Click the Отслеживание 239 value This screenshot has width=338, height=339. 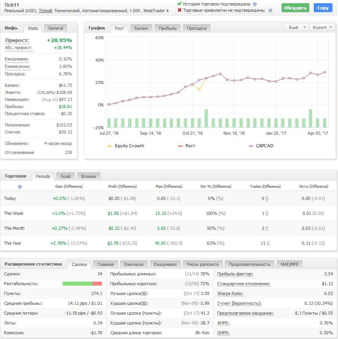(68, 152)
